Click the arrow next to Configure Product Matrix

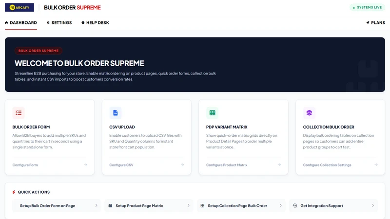pos(279,164)
